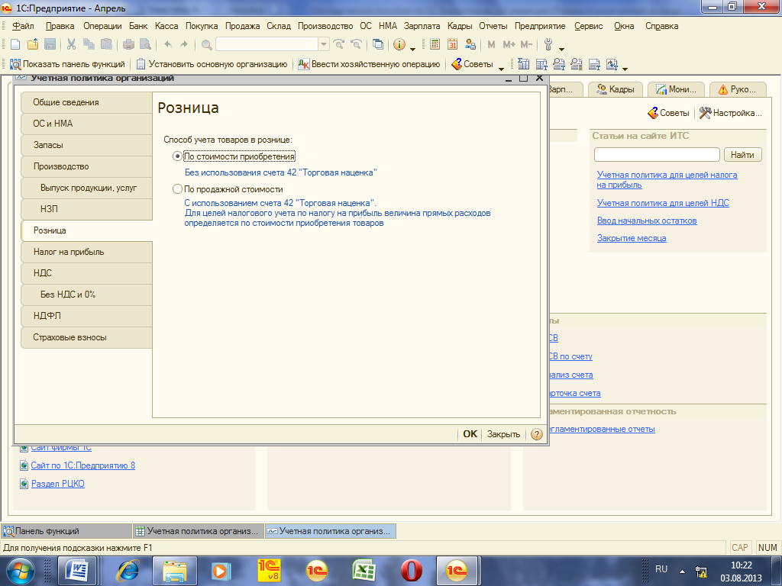Click Установить основную организацию button
Screen dimensions: 782x586
[x=212, y=64]
